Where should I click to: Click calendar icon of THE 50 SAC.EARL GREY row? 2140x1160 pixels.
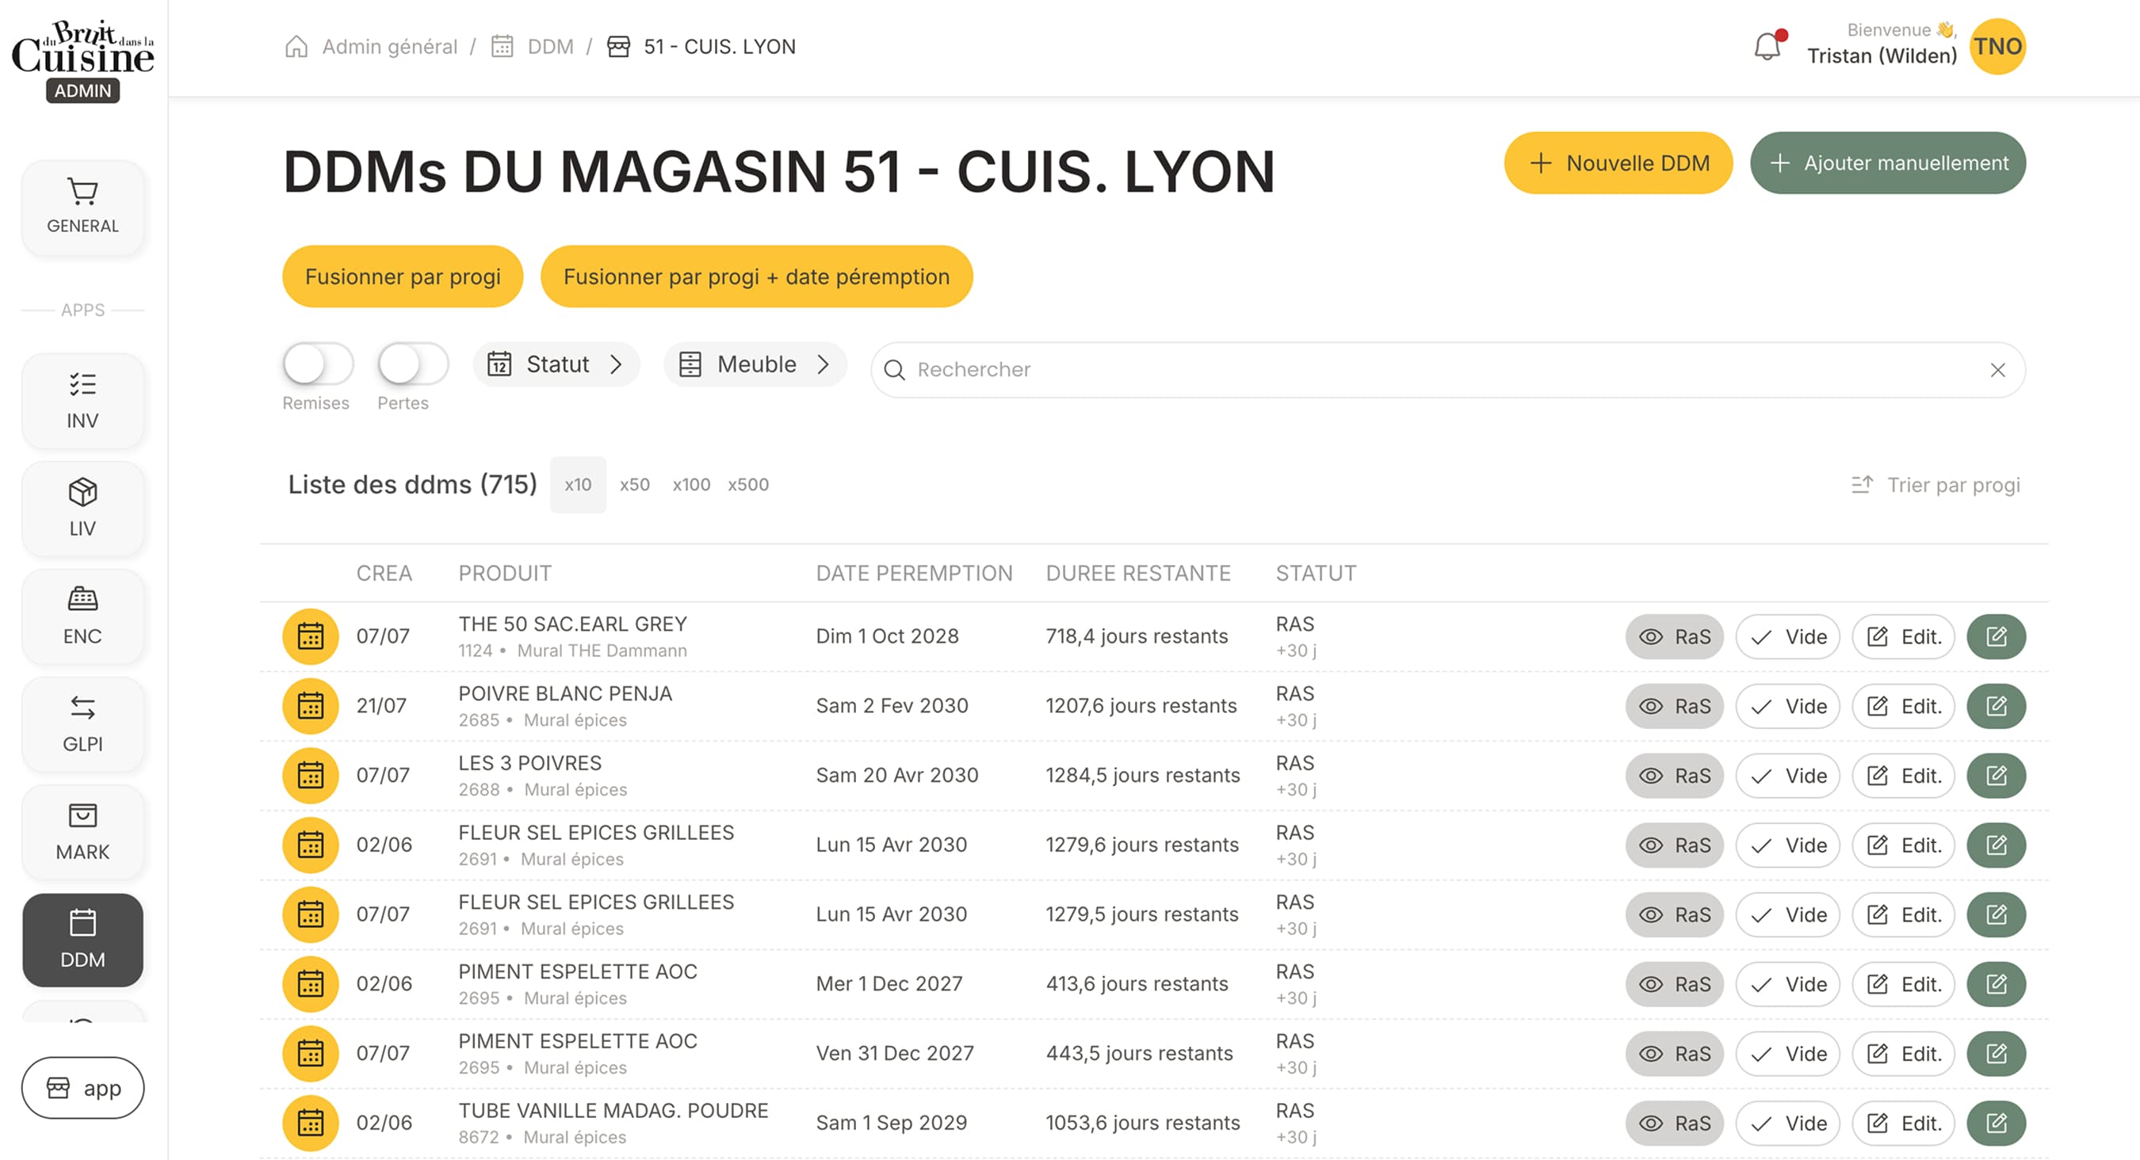coord(311,637)
